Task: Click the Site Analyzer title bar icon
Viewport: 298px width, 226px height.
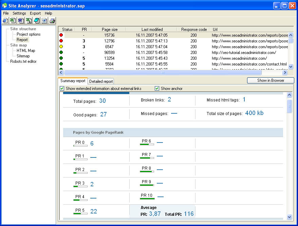Action: coord(5,5)
